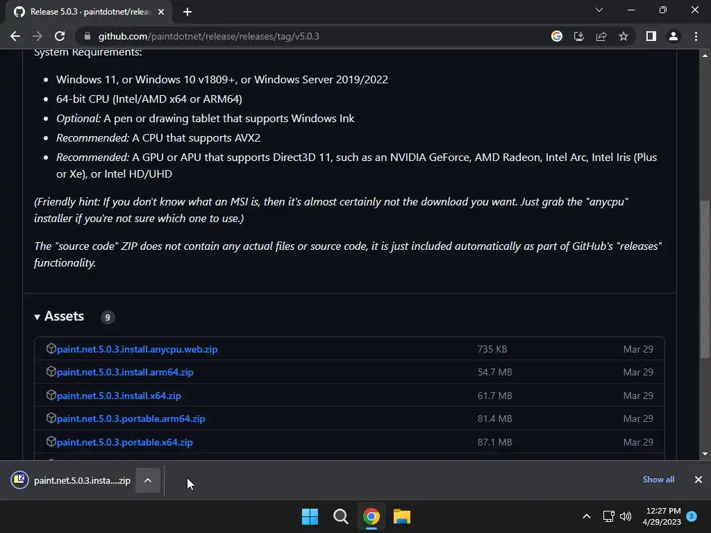Screen dimensions: 711x533
Task: Open new tab with plus button
Action: tap(187, 12)
